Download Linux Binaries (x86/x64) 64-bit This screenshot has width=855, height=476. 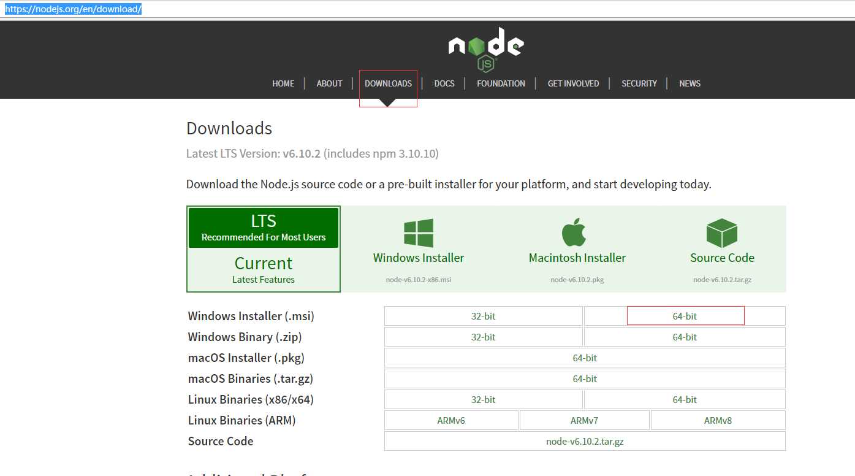(685, 399)
